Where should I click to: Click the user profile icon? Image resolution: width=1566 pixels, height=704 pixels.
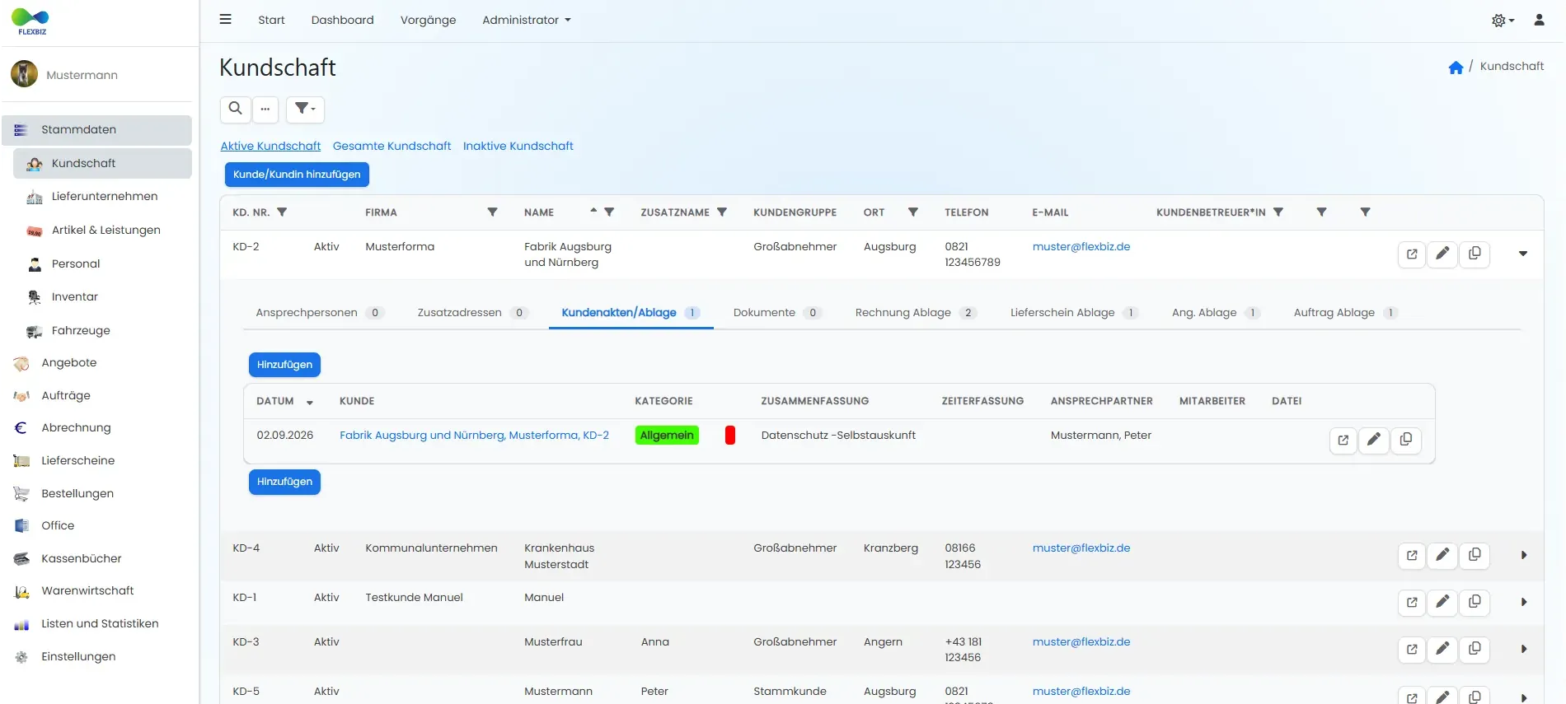1539,20
